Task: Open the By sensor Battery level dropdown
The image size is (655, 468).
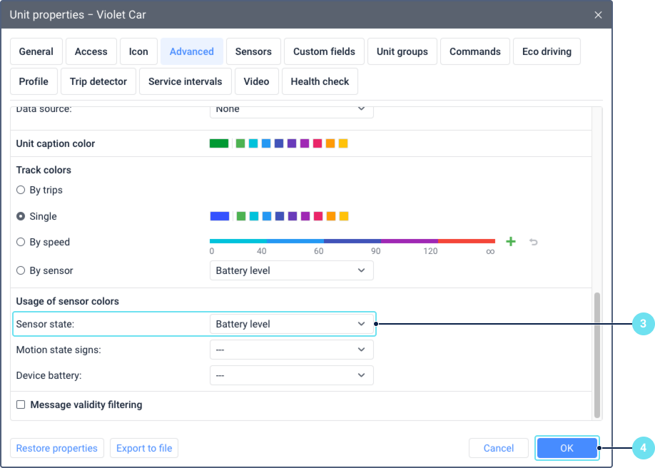Action: point(291,270)
